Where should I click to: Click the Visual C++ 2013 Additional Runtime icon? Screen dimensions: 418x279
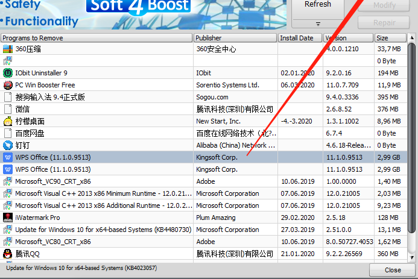pos(8,205)
